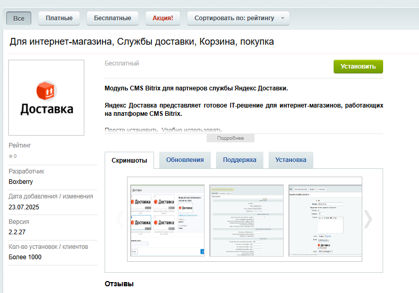Click the bold 'Модуль CMS Bitrix' description line
Screen dimensions: 419x293
point(196,88)
